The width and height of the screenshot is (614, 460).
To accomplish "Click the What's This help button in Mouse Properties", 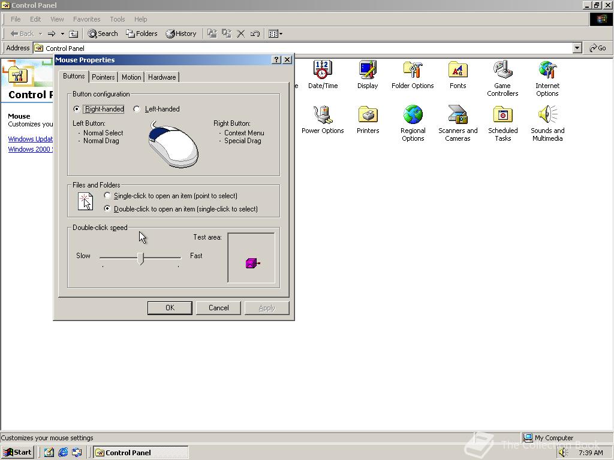I will (276, 59).
